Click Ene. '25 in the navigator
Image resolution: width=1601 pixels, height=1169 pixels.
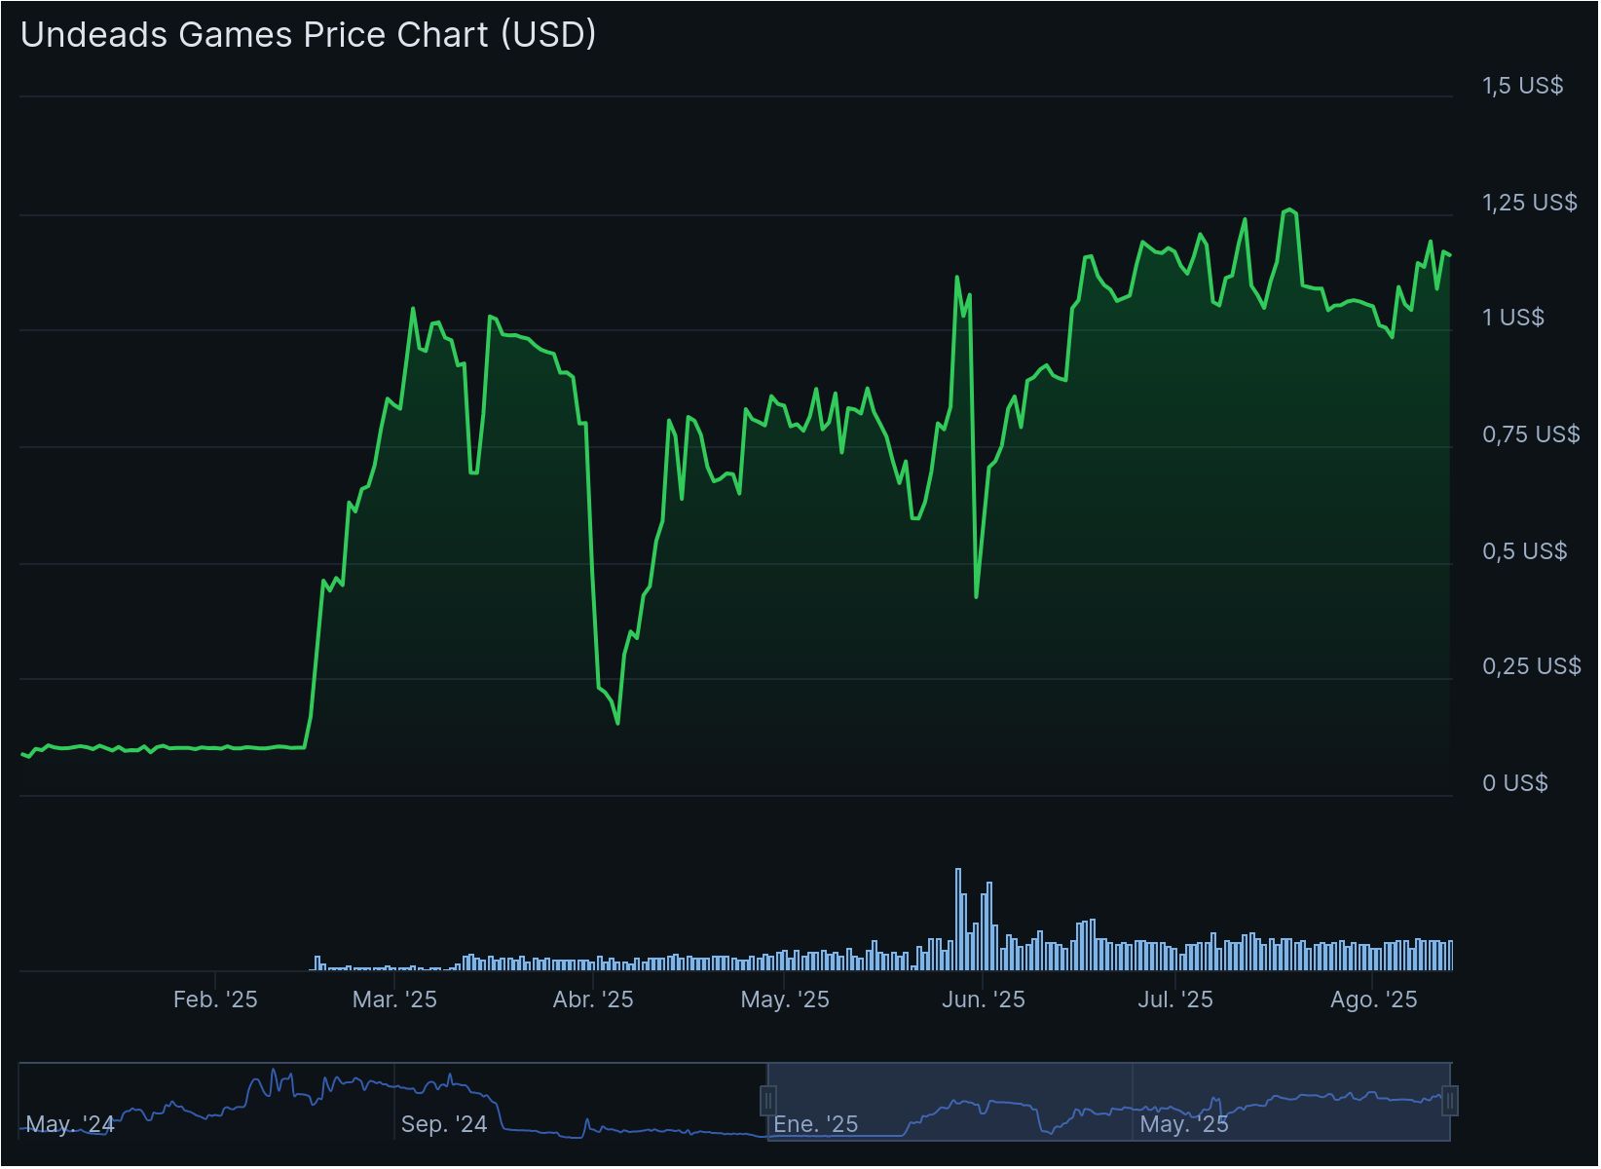point(816,1124)
